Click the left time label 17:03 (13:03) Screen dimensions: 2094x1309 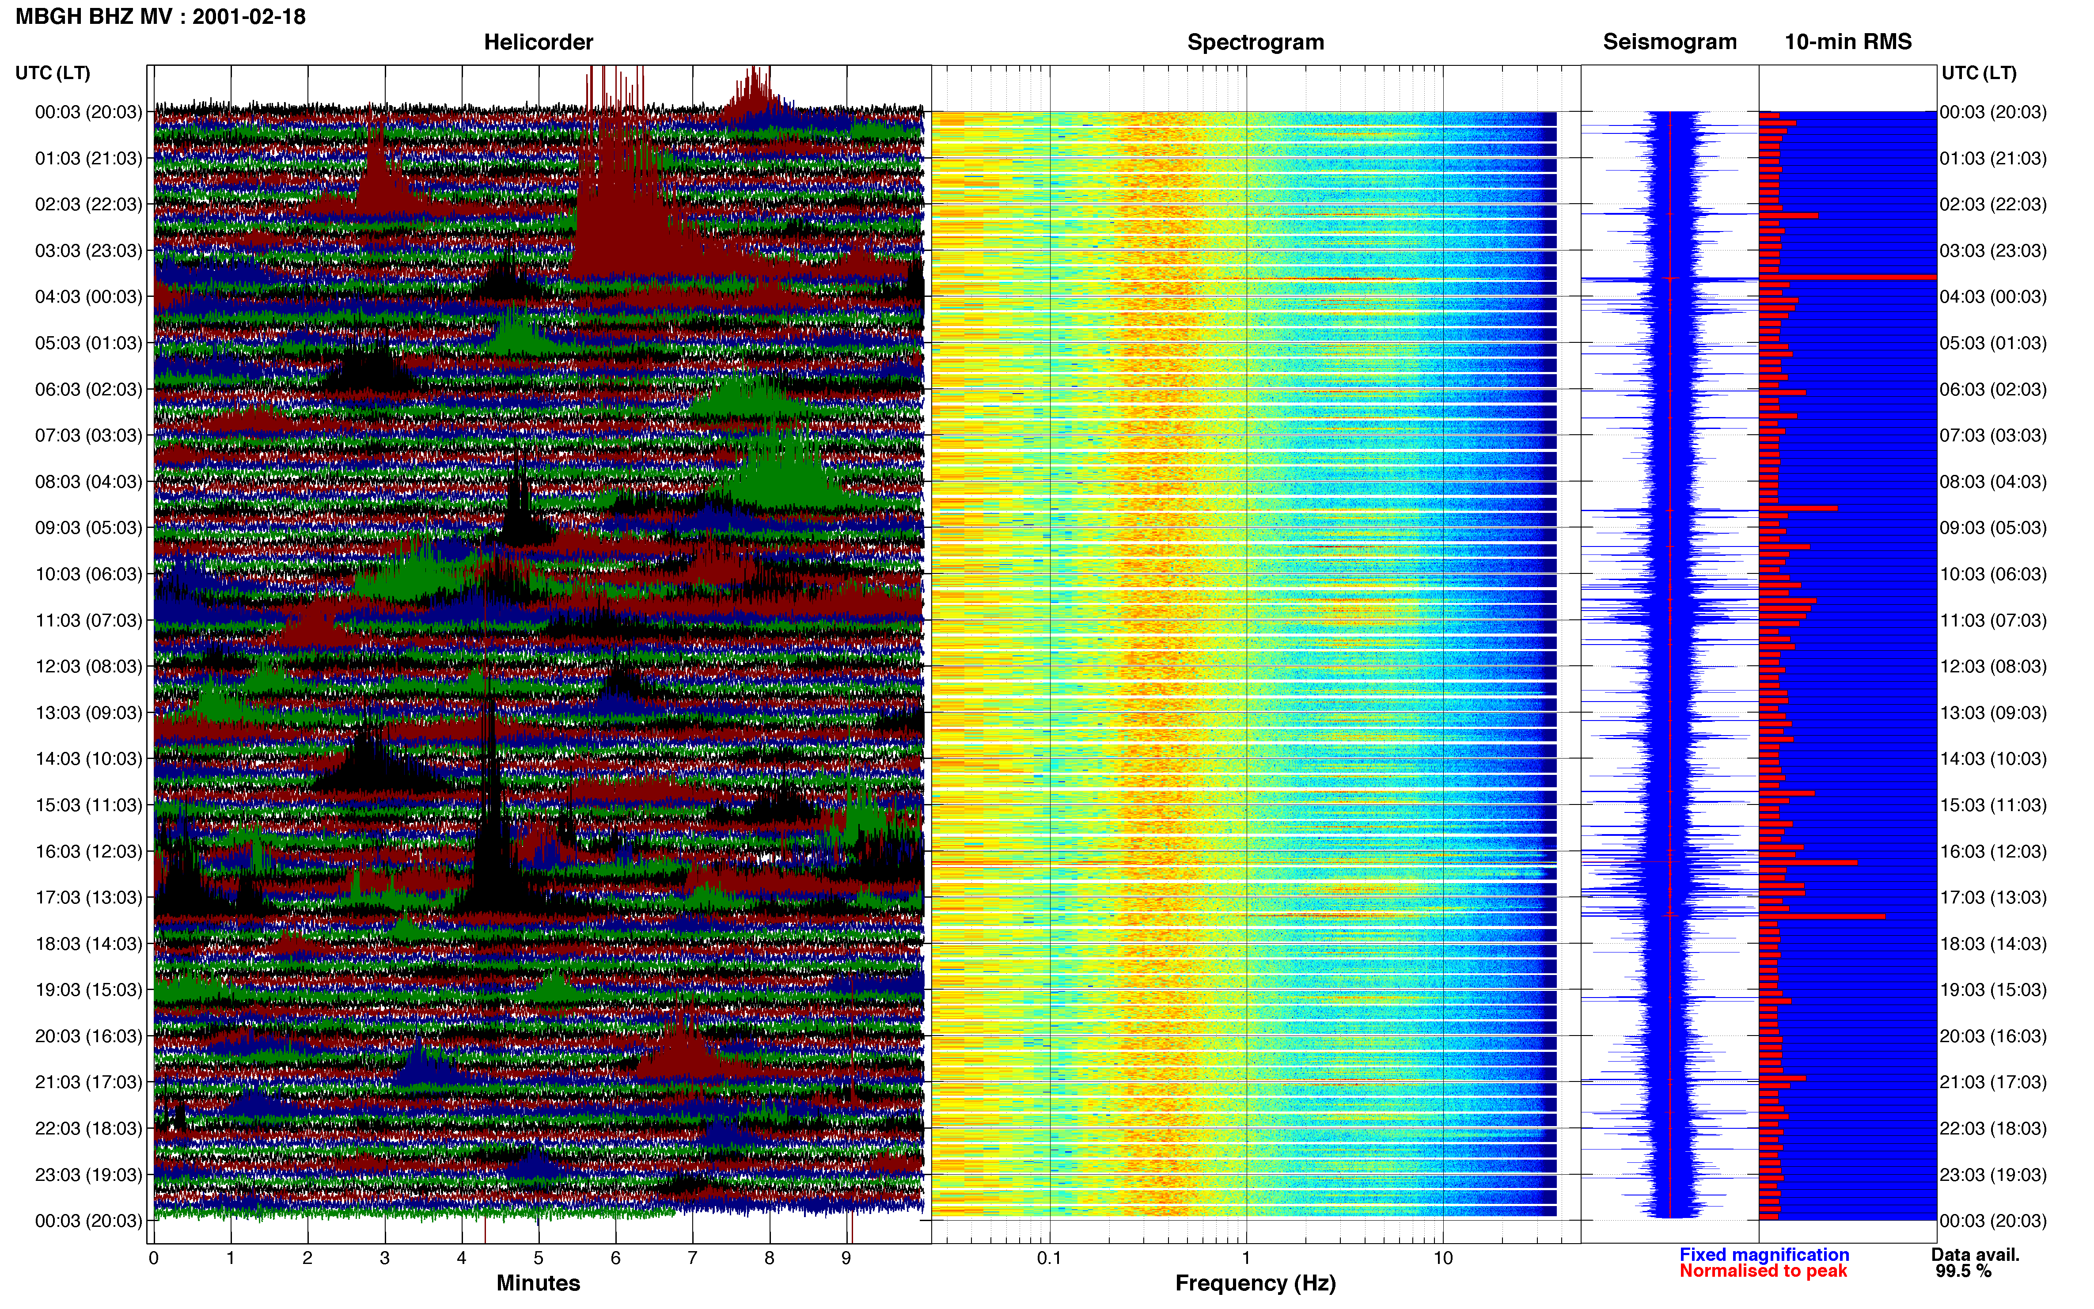(x=88, y=898)
